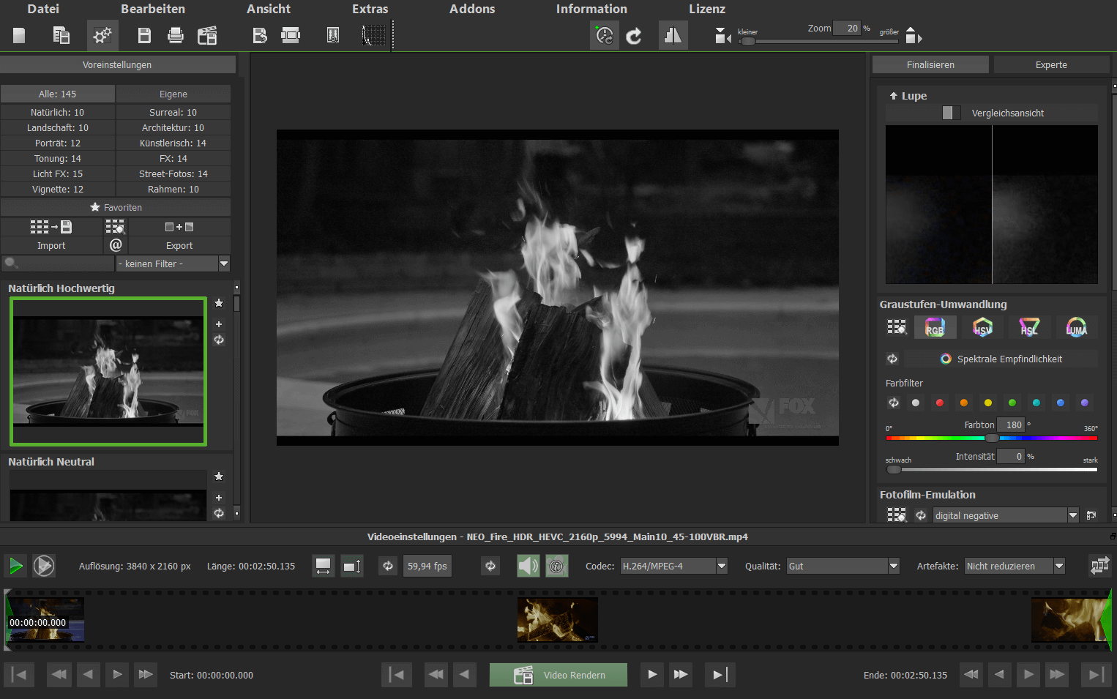Image resolution: width=1117 pixels, height=699 pixels.
Task: Select LUMA grayscale conversion mode
Action: pyautogui.click(x=1076, y=327)
